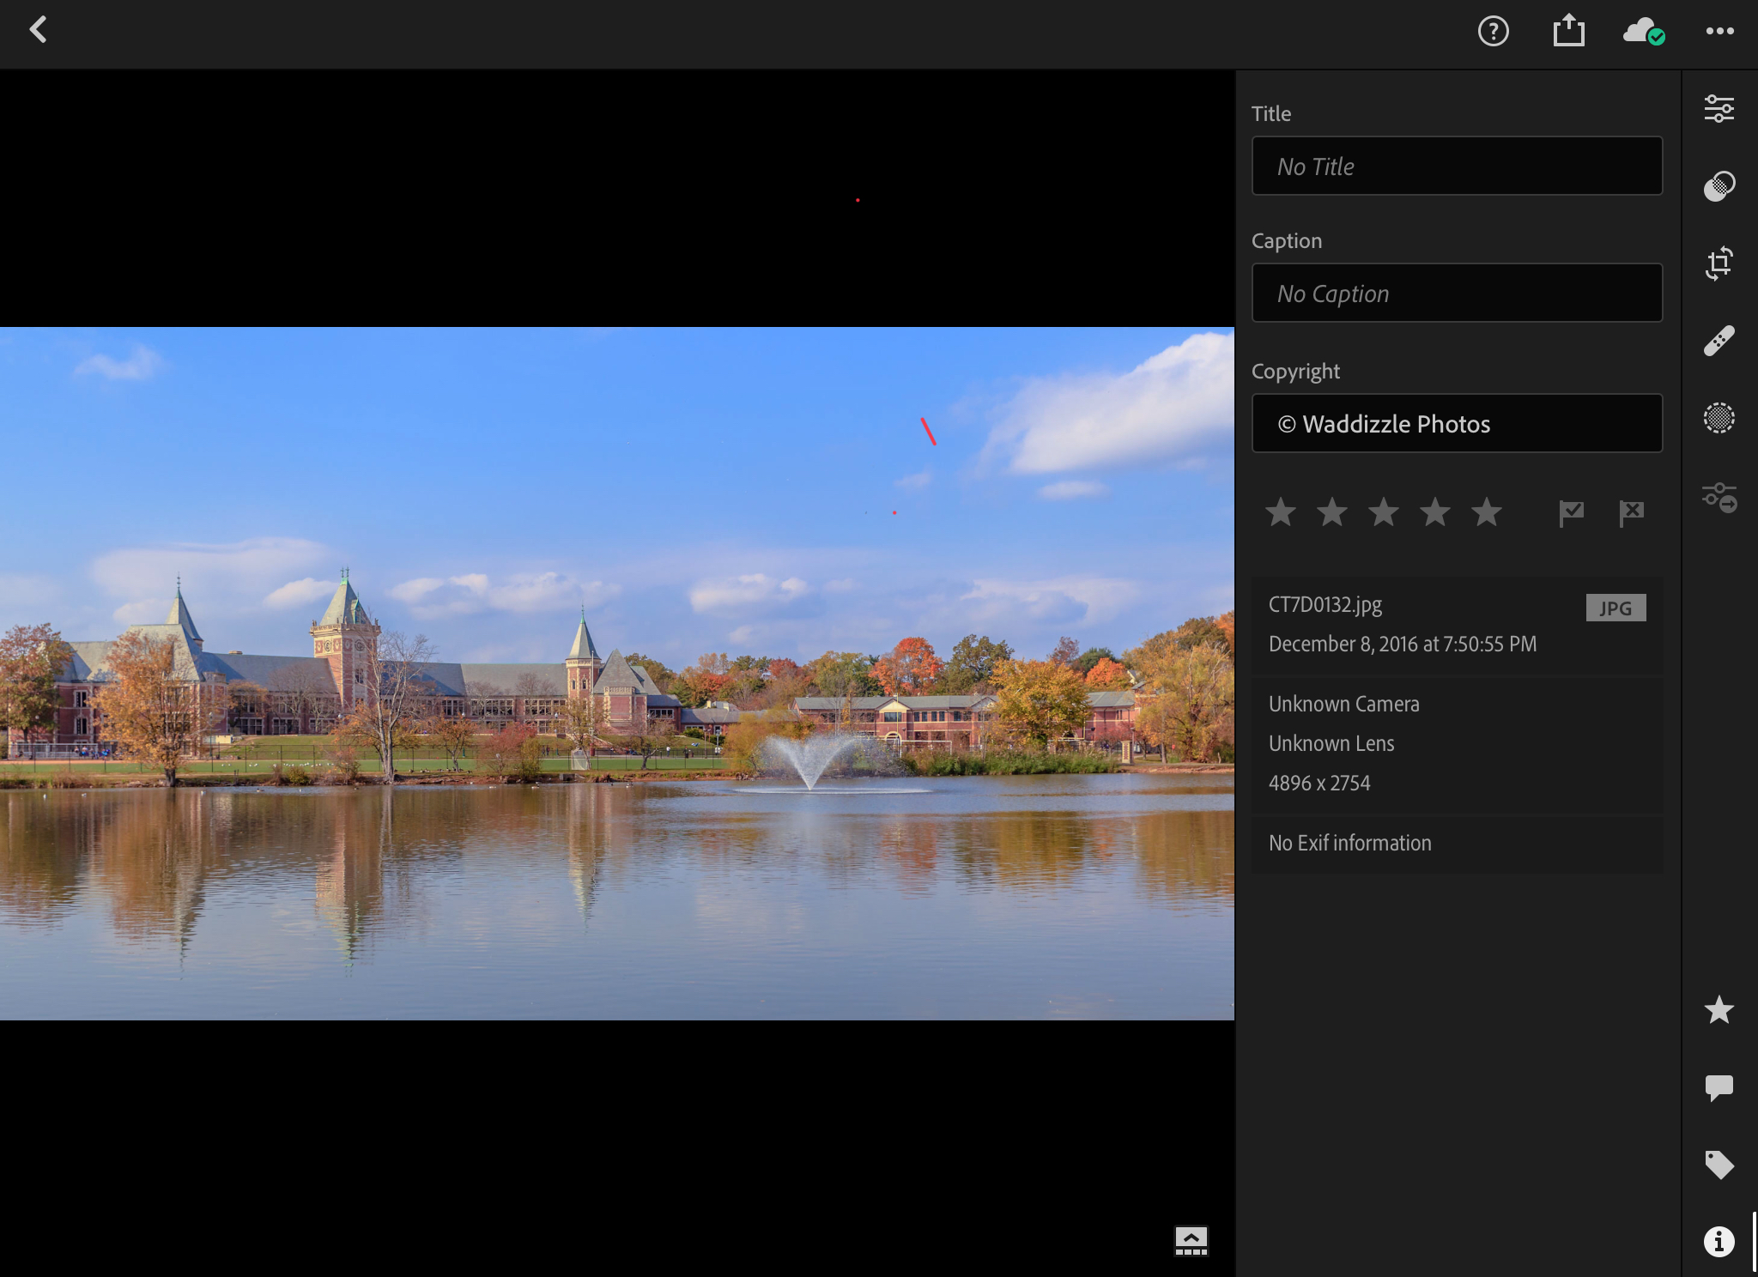This screenshot has height=1277, width=1758.
Task: Tap the lake photo preview
Action: (x=617, y=674)
